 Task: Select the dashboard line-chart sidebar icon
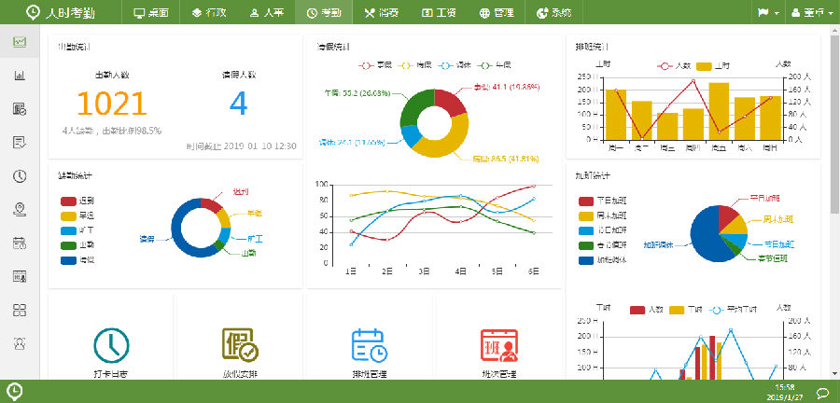point(20,42)
